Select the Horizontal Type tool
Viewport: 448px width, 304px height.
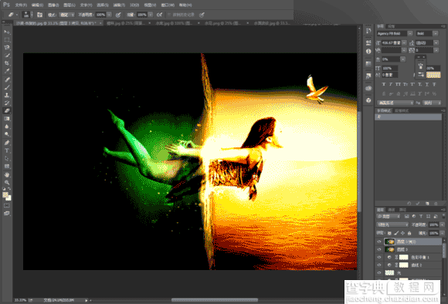7,150
